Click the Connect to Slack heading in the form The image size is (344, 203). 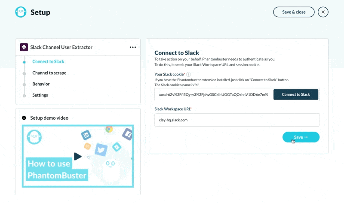(177, 53)
